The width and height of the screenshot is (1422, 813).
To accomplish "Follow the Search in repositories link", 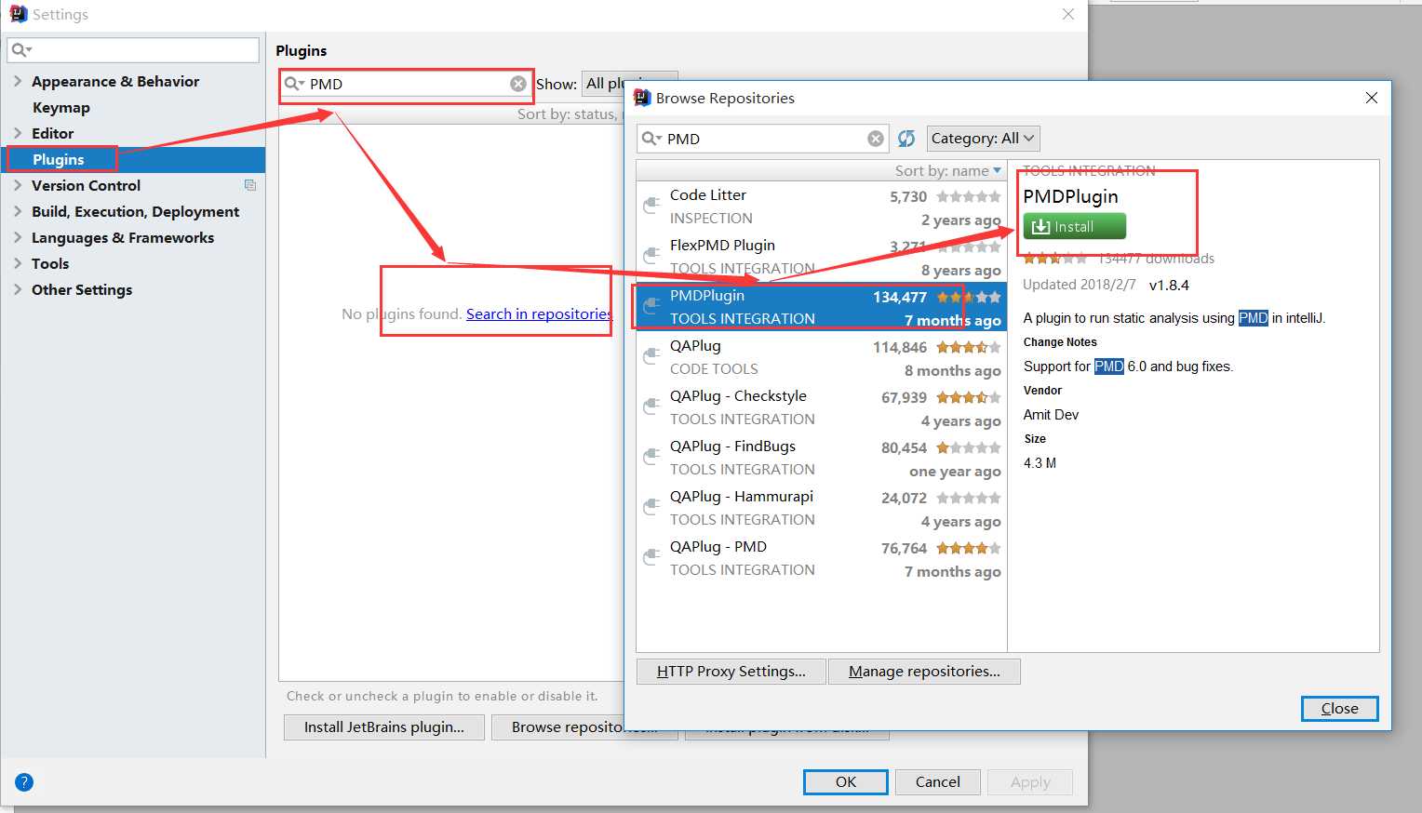I will coord(539,313).
